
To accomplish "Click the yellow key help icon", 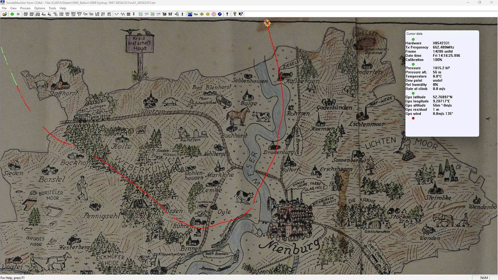I will pos(235,14).
